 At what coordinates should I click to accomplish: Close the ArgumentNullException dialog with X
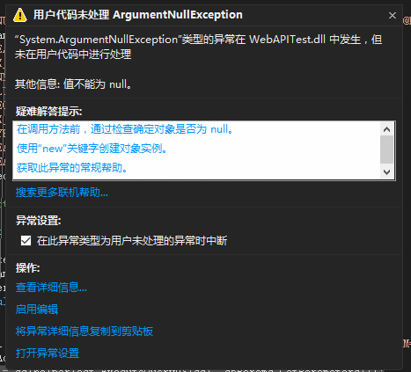[393, 15]
